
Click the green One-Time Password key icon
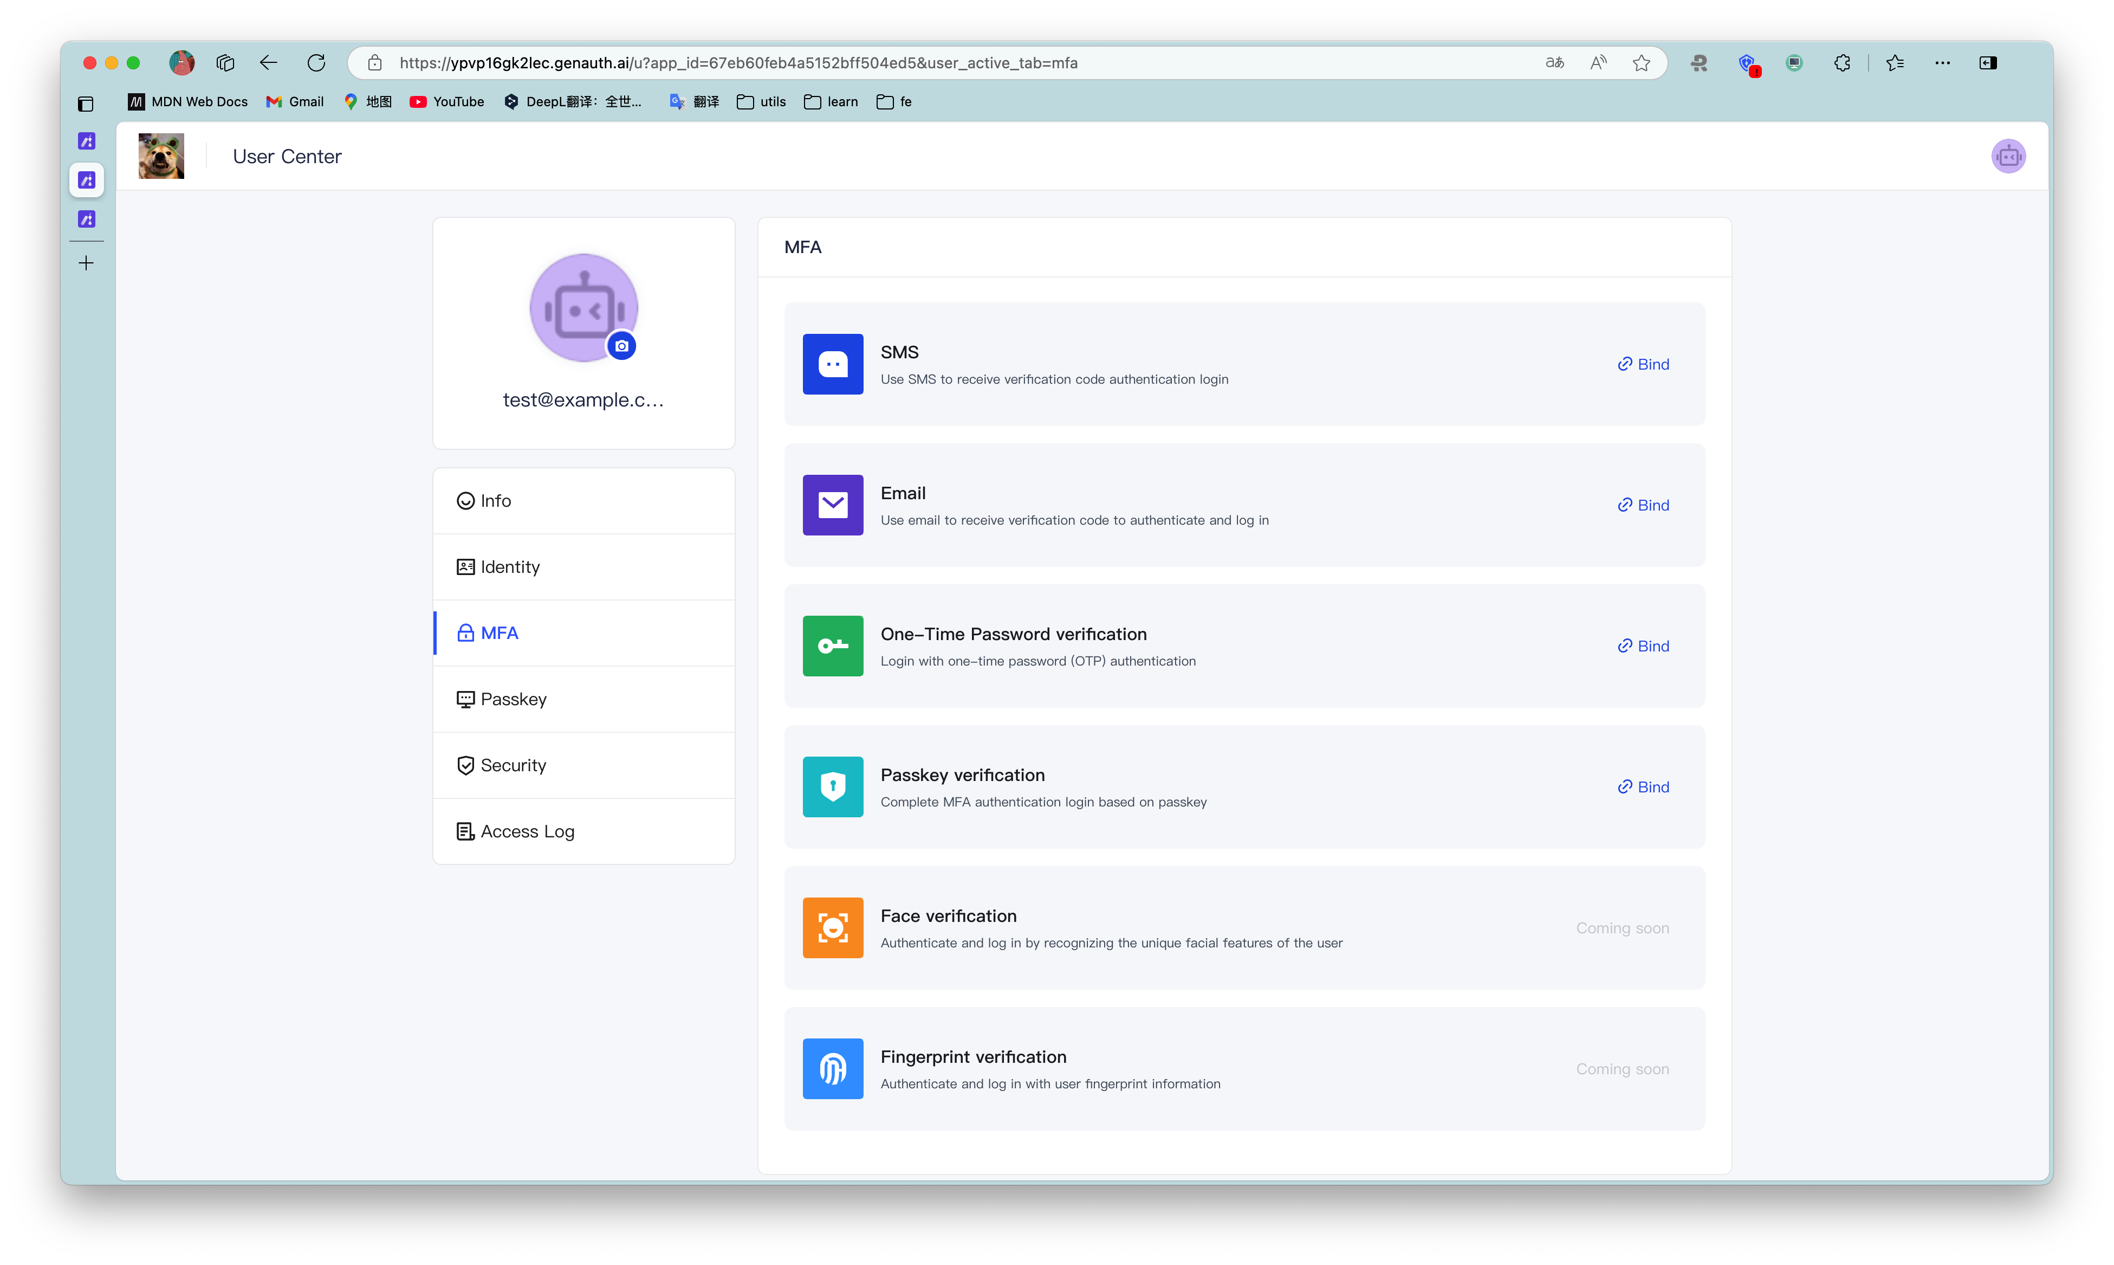833,646
